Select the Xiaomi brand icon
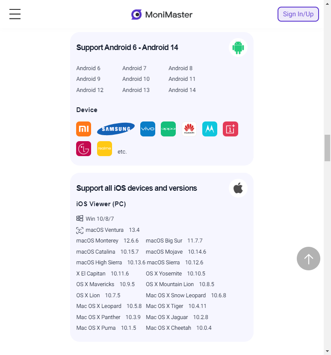Image resolution: width=331 pixels, height=355 pixels. coord(84,129)
